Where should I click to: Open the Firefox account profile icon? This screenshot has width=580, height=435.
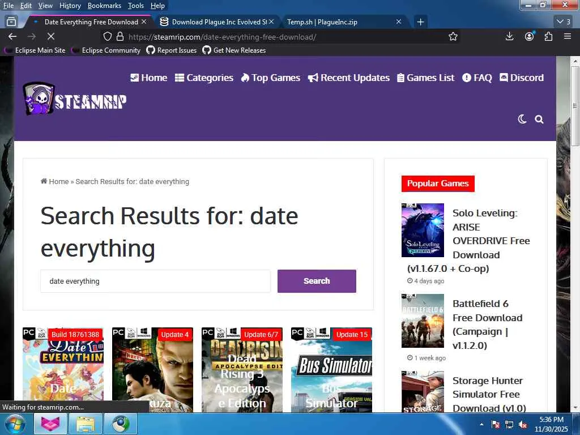tap(530, 36)
